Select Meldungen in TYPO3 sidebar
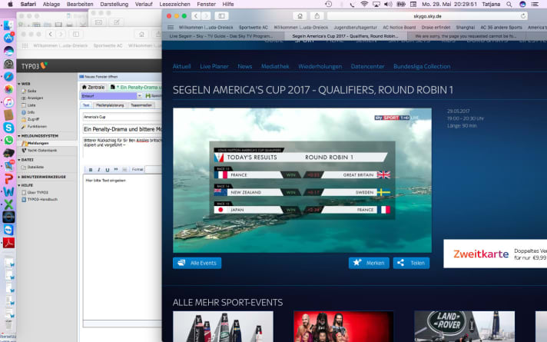547x342 pixels. pos(38,144)
